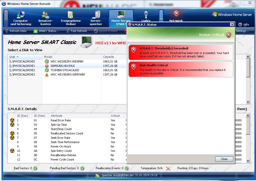
Task: Select Power Cycle Count attribute row
Action: (67, 159)
